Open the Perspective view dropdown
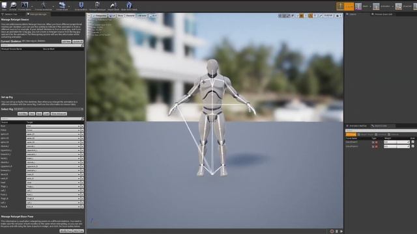This screenshot has width=417, height=234. [100, 16]
